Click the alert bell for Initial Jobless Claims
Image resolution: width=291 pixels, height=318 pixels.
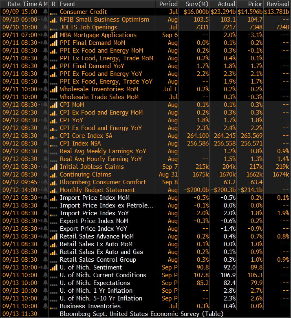(46, 167)
